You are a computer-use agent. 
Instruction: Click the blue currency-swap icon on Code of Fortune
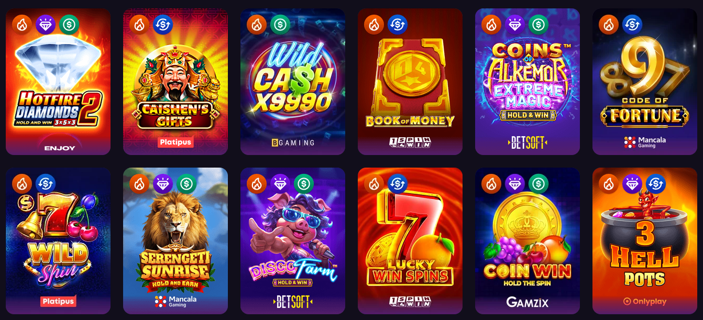click(x=632, y=24)
